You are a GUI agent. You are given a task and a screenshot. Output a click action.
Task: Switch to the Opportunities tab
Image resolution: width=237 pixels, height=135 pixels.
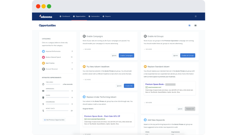tap(79, 16)
